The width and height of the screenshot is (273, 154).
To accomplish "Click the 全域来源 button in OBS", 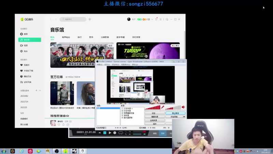I will pos(155,120).
